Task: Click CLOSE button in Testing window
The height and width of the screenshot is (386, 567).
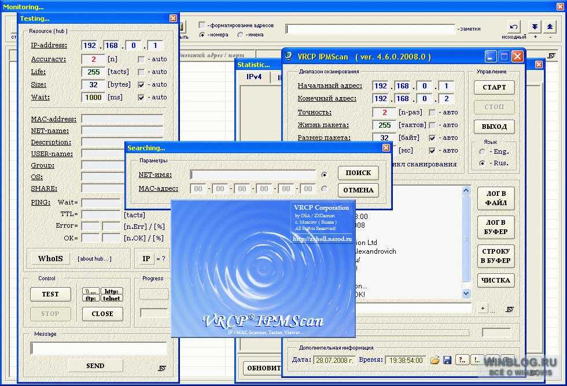Action: [102, 314]
